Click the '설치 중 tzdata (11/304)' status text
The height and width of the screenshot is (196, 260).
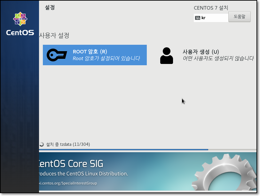pyautogui.click(x=68, y=144)
